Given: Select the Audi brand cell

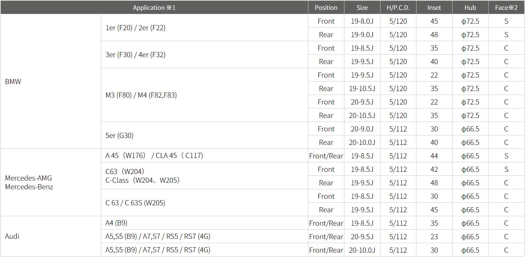Looking at the screenshot, I should (12, 236).
